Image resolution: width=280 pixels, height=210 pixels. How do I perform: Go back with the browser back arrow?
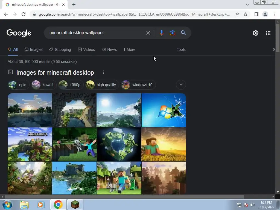pyautogui.click(x=6, y=14)
